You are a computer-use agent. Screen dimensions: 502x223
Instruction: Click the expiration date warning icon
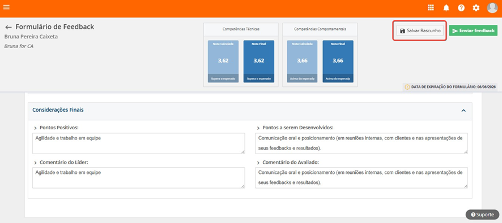point(407,87)
